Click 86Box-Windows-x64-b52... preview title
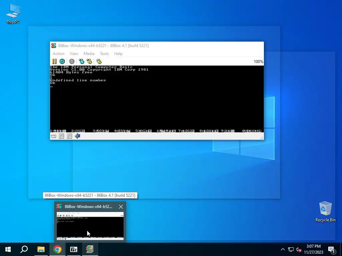Viewport: 342px width, 256px height. click(x=88, y=207)
